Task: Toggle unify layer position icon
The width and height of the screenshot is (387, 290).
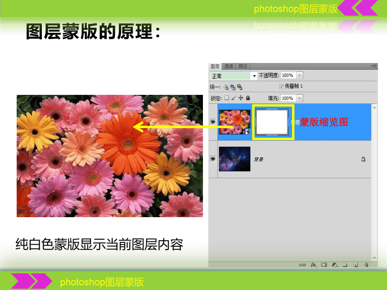Action: click(225, 87)
